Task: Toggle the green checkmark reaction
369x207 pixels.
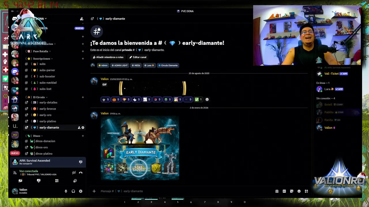Action: point(198,99)
